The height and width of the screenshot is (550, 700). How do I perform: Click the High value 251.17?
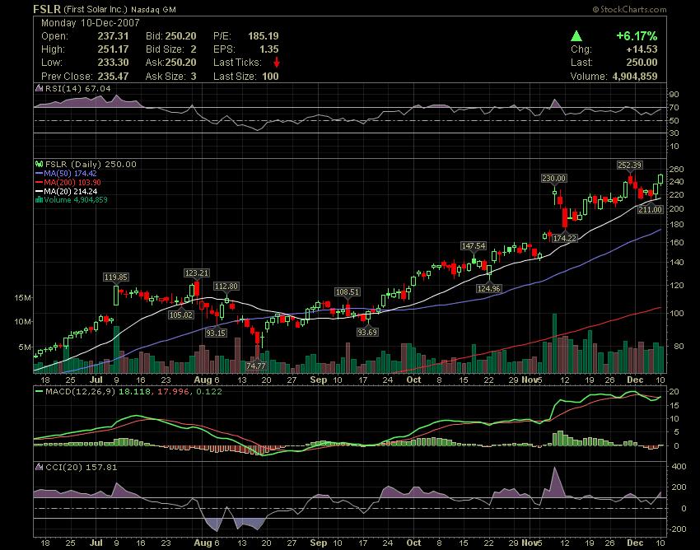[x=113, y=49]
